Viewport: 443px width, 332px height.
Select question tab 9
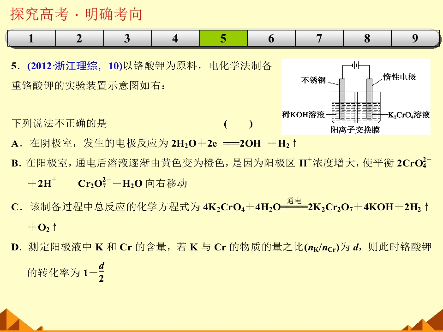[415, 38]
